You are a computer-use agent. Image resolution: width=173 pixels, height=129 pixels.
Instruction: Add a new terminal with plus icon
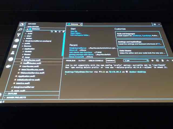tap(152, 60)
